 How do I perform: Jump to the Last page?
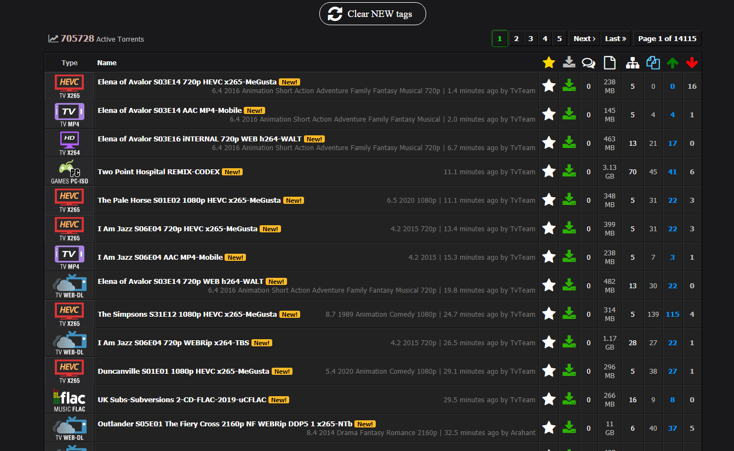point(616,38)
